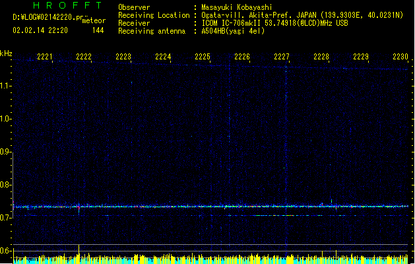Click the meteor count value 144
Image resolution: width=415 pixels, height=264 pixels.
click(98, 30)
